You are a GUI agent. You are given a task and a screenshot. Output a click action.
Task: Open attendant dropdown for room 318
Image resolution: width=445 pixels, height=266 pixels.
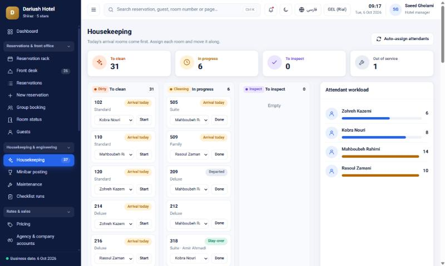coord(189,258)
